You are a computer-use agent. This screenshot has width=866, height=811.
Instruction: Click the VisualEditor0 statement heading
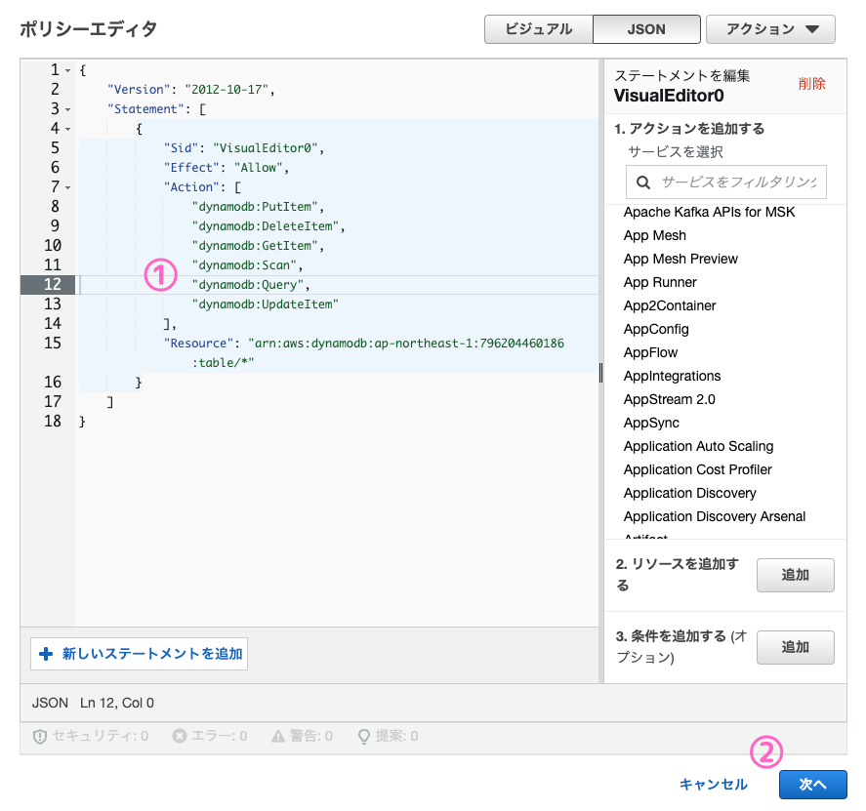668,96
